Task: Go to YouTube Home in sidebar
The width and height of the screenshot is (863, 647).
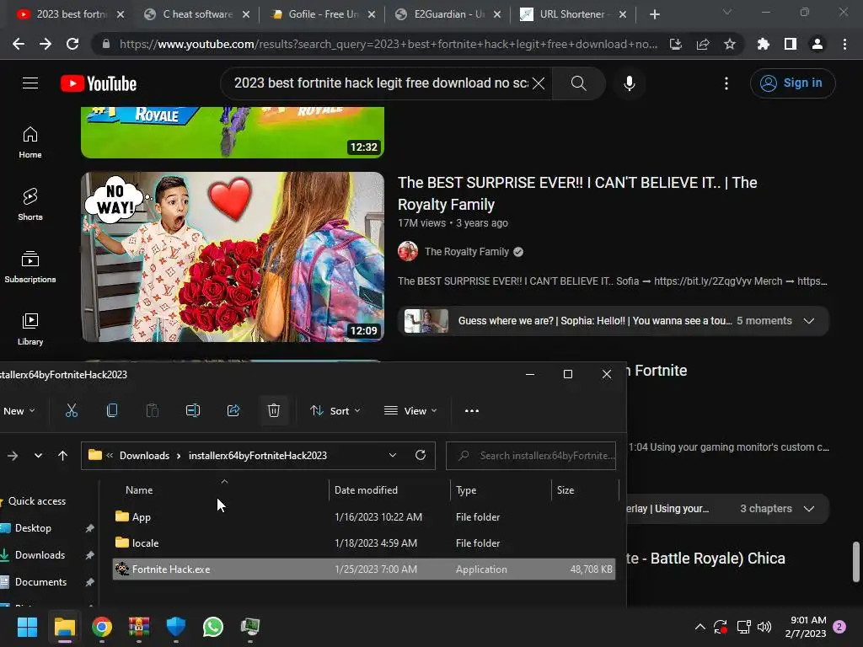Action: (30, 142)
